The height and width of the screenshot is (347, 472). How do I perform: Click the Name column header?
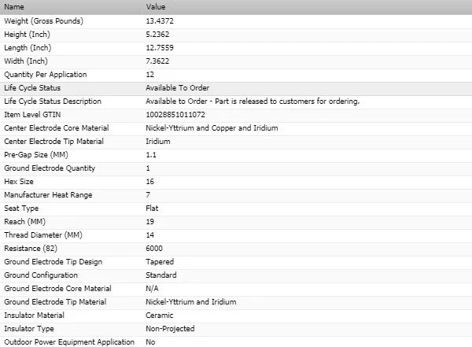click(14, 6)
